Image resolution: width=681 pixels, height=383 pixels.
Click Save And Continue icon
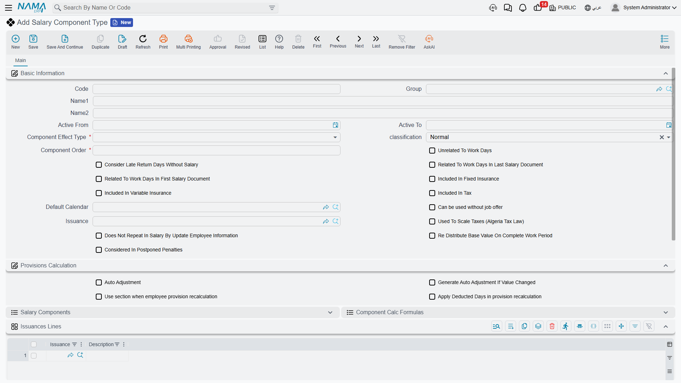[x=65, y=41]
